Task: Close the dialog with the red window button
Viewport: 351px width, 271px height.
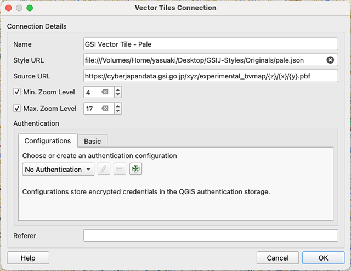Action: pos(9,8)
